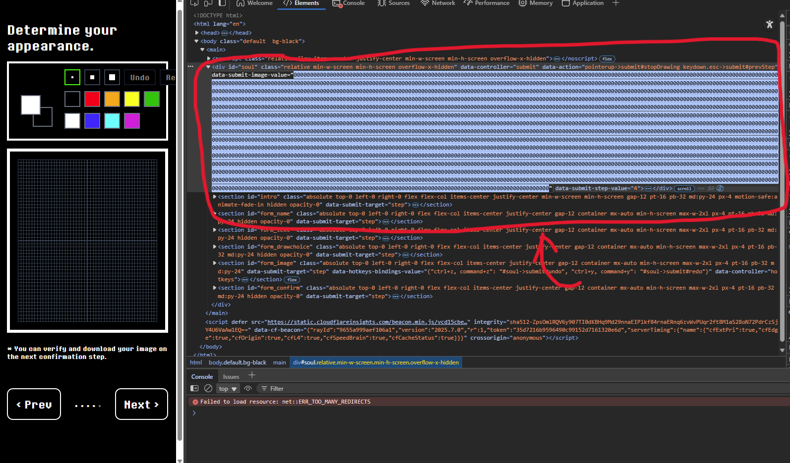This screenshot has width=790, height=463.
Task: Toggle the scroll badge on the soul div
Action: [x=684, y=189]
